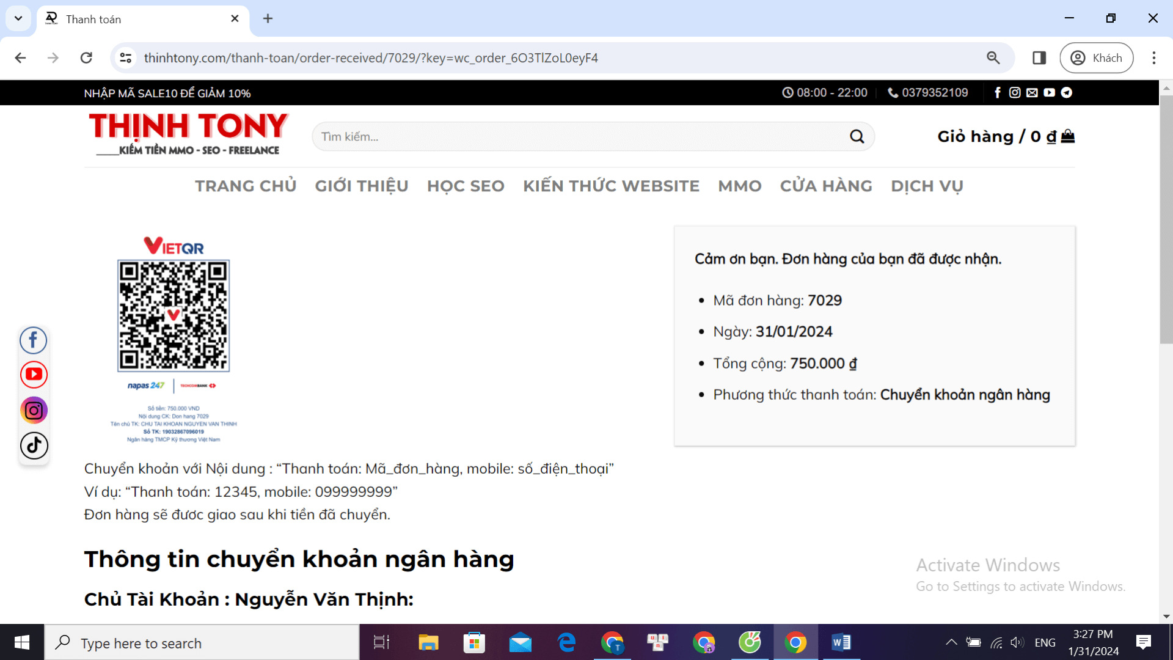Open the Telegram icon in the header

pyautogui.click(x=1066, y=92)
